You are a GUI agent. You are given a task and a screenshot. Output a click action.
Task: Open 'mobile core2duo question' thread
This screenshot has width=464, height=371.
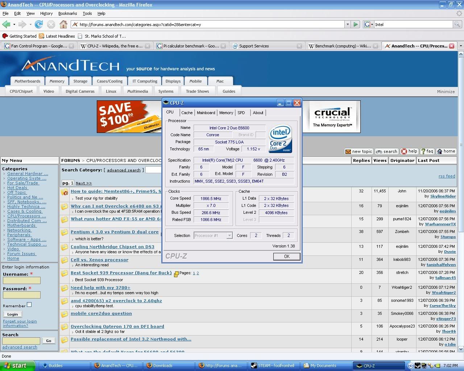pyautogui.click(x=101, y=313)
